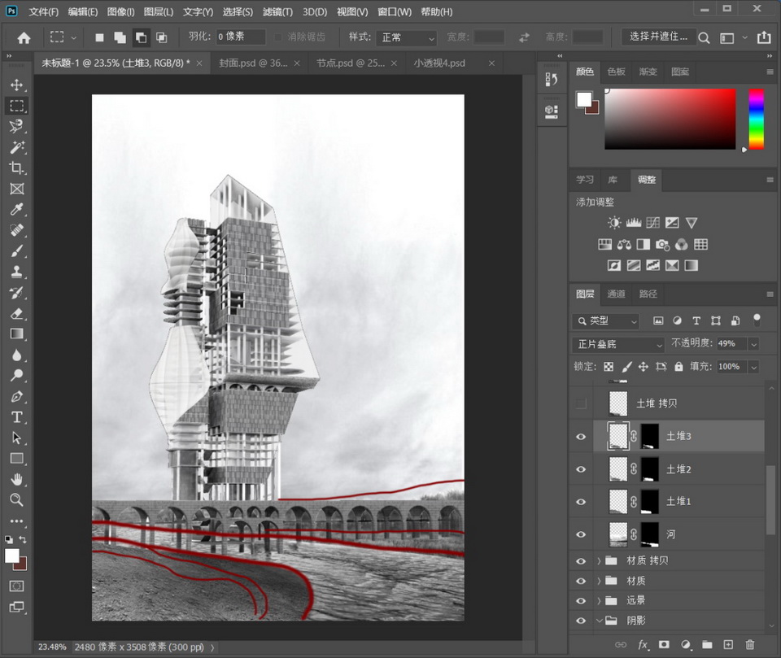Select the Eyedropper tool
This screenshot has height=658, width=781.
pos(16,210)
